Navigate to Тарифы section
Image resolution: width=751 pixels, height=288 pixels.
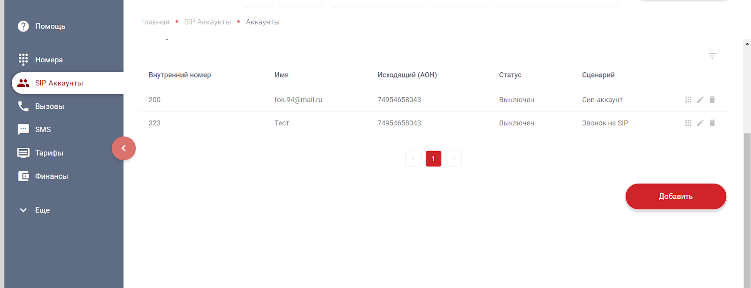point(49,153)
